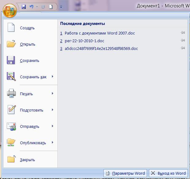Click the round Office button
Image resolution: width=190 pixels, height=179 pixels.
point(10,10)
